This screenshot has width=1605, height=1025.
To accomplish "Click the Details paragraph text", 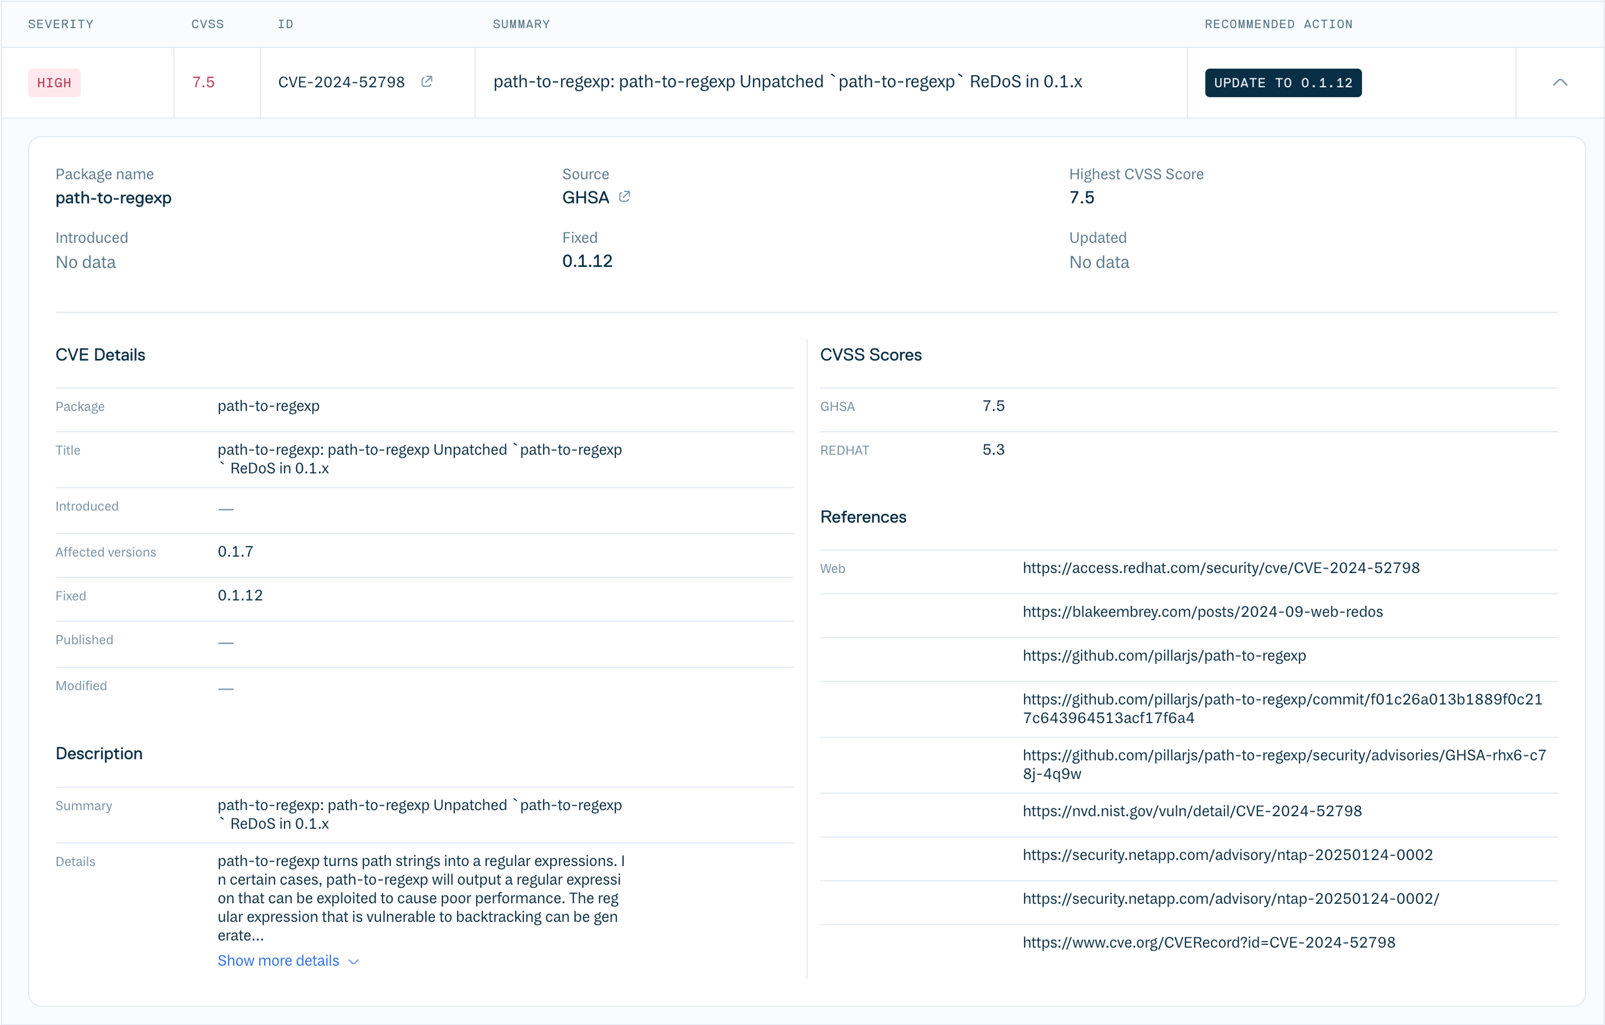I will point(421,898).
